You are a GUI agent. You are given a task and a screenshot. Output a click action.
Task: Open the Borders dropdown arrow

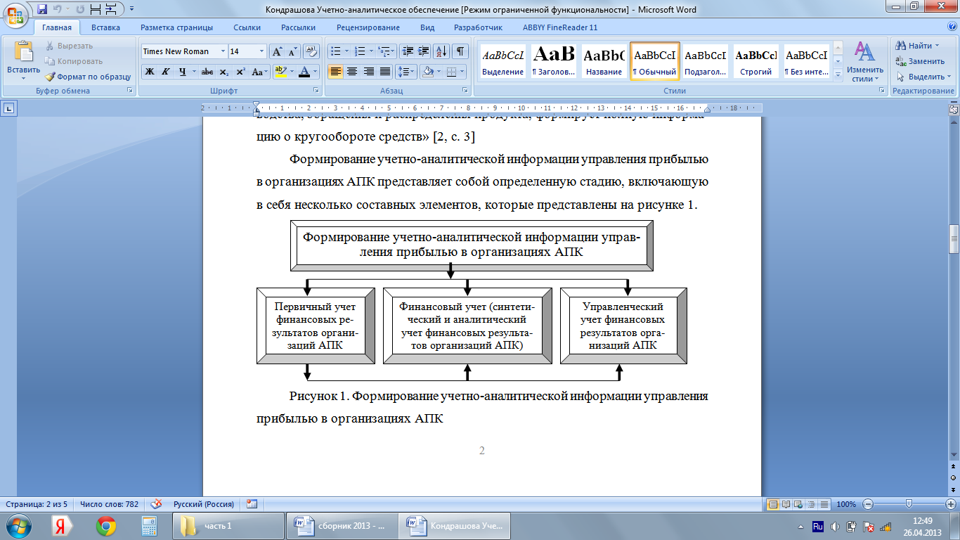coord(462,72)
